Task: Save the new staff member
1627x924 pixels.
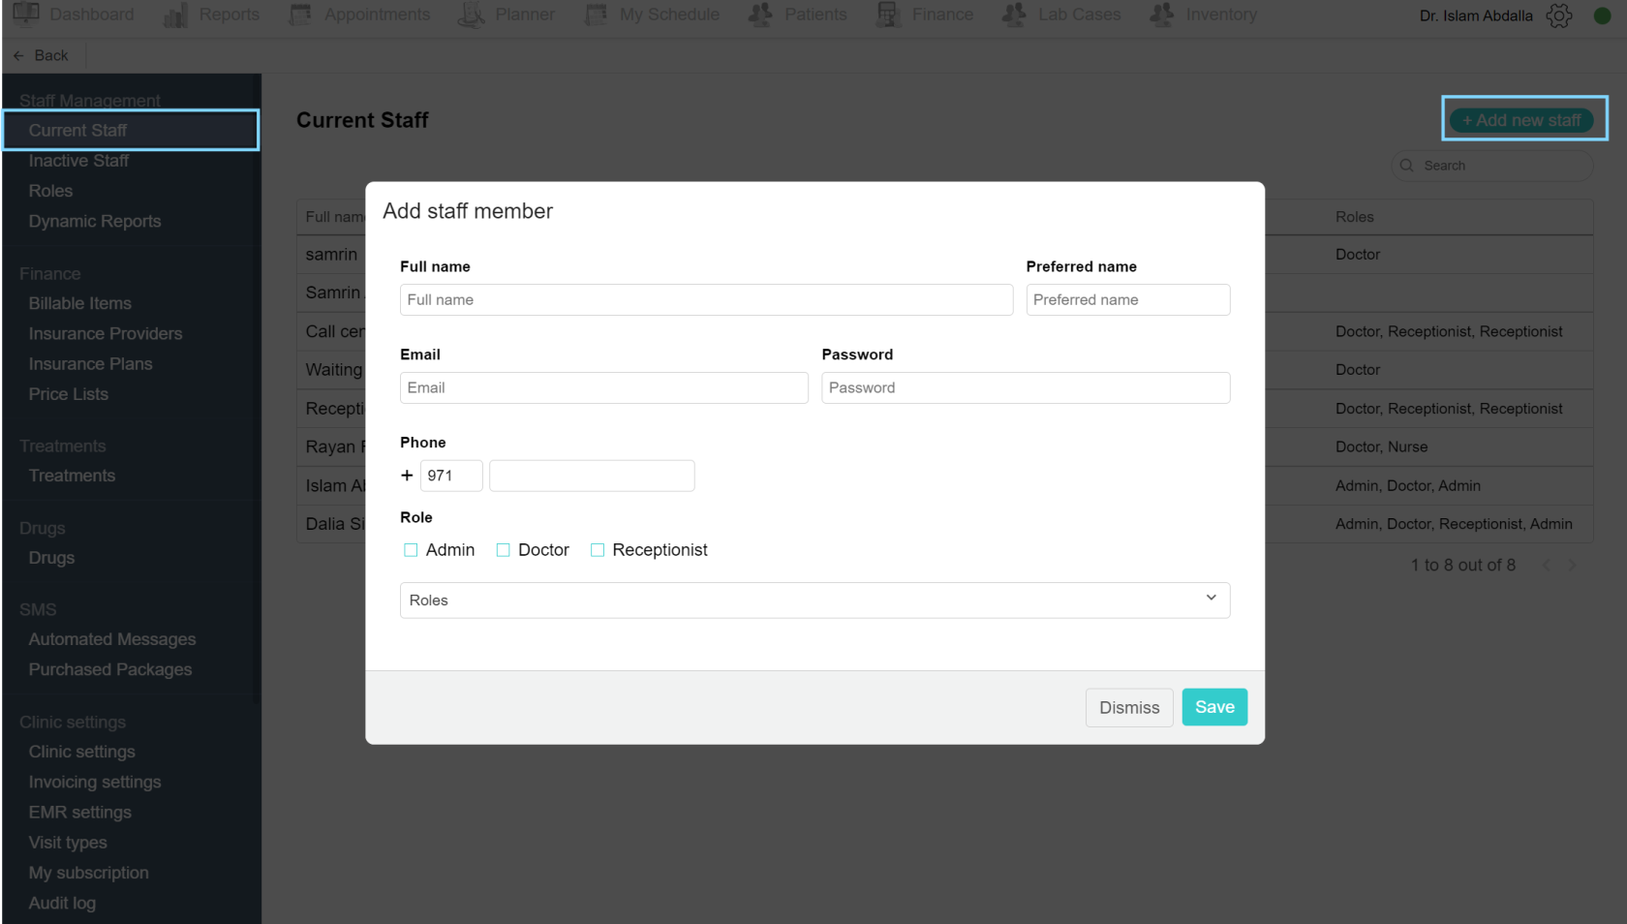Action: [x=1214, y=707]
